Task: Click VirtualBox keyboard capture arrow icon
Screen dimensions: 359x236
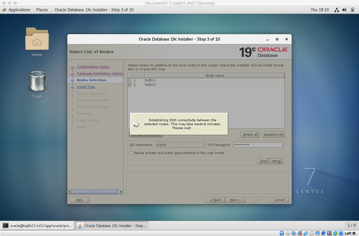Action: (341, 233)
